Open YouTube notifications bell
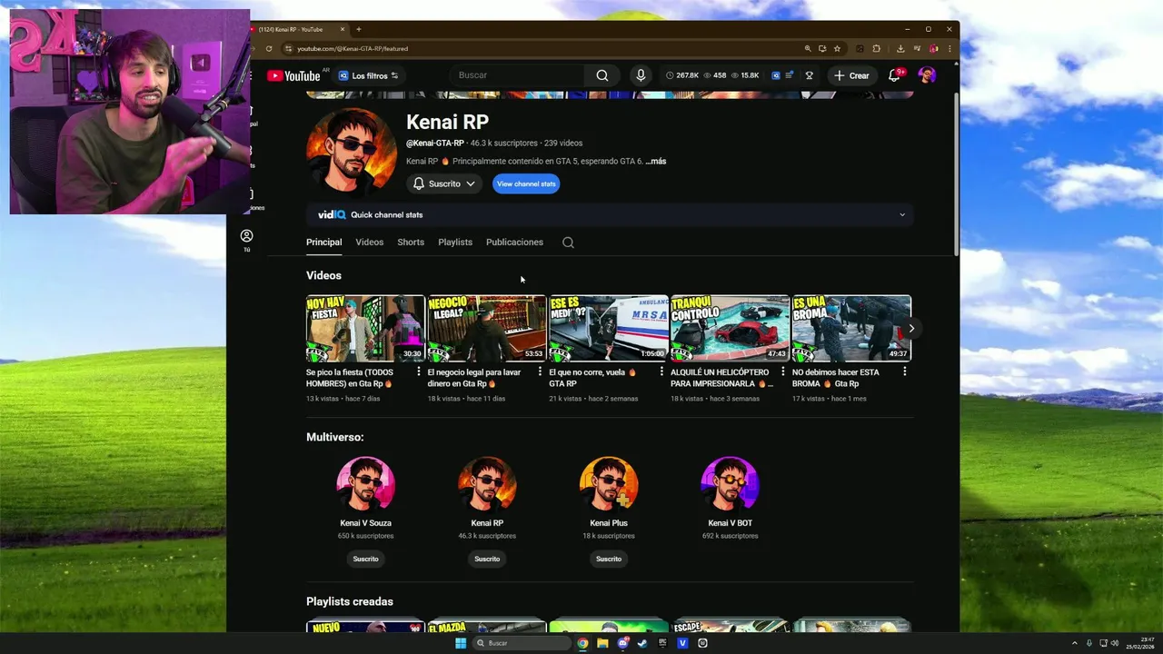Screen dimensions: 1163x654 pos(894,75)
